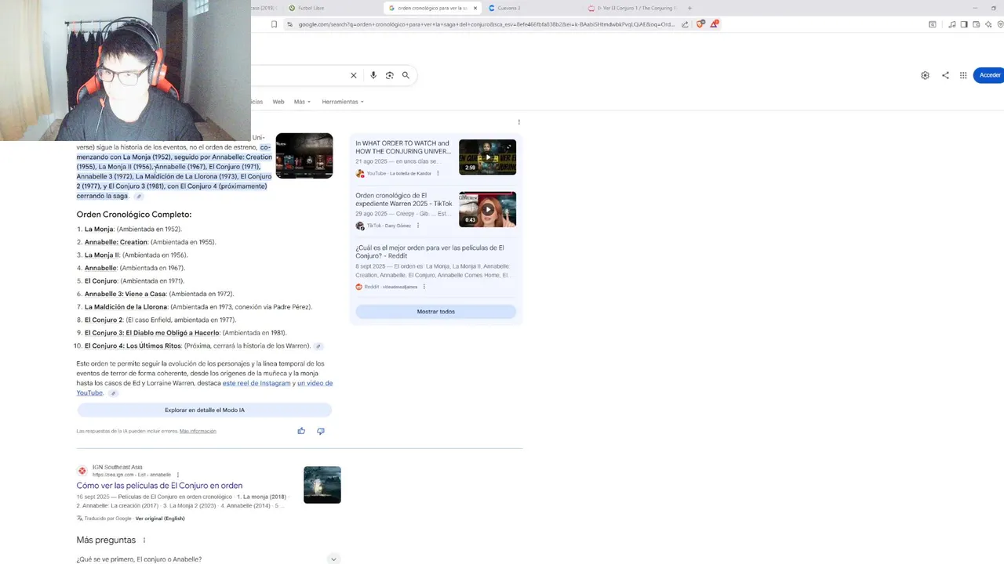Play the 0:43 TikTok video thumbnail
1004x564 pixels.
click(487, 209)
